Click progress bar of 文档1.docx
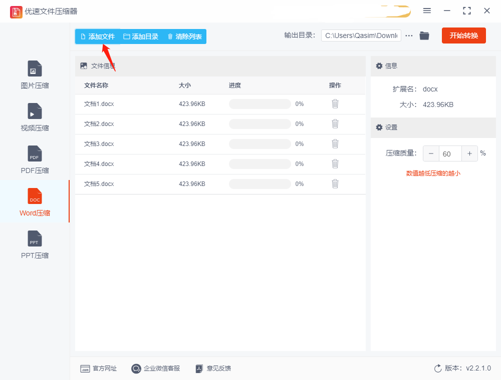This screenshot has height=380, width=501. point(260,104)
